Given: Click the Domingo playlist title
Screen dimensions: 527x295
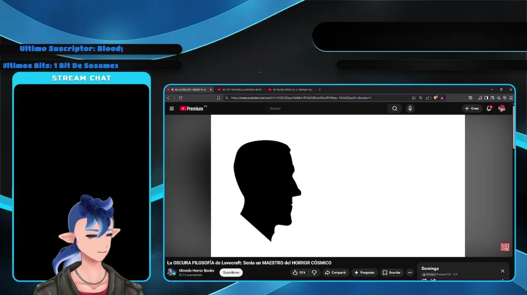Looking at the screenshot, I should (x=430, y=269).
